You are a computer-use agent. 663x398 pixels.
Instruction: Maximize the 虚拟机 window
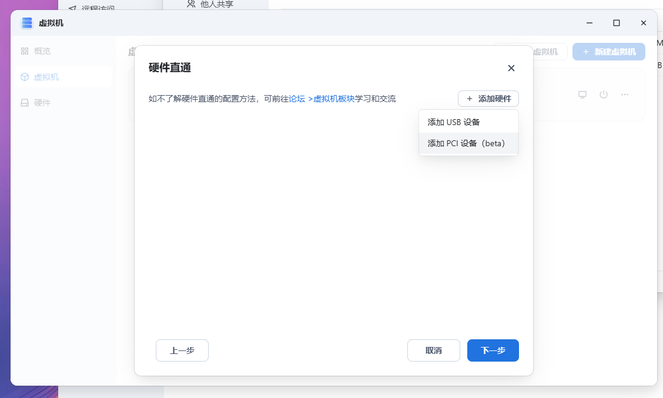click(617, 23)
